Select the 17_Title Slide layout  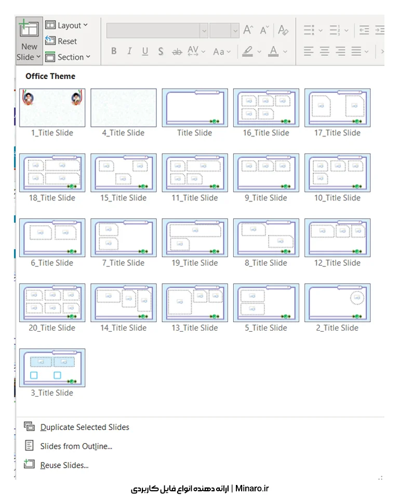(337, 113)
